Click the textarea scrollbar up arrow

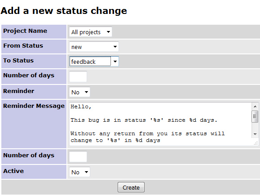255,106
